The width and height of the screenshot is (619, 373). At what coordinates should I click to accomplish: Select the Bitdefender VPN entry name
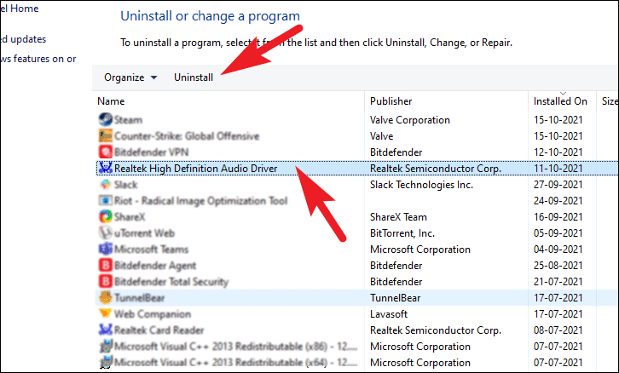[151, 152]
